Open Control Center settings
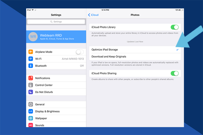The image size is (203, 135). point(56,85)
